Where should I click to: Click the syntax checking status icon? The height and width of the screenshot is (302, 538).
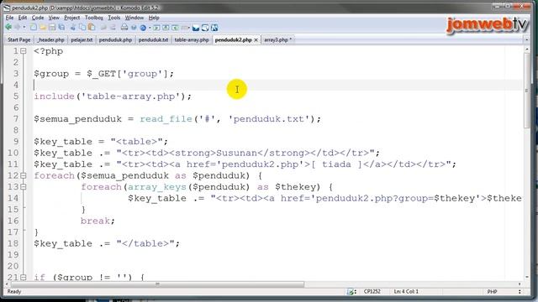[x=351, y=292]
